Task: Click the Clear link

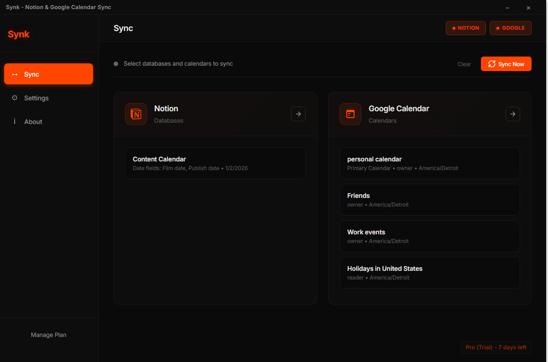Action: (x=464, y=64)
